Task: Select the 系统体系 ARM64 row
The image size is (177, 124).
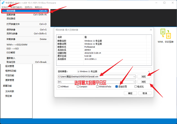Action: tap(104, 50)
